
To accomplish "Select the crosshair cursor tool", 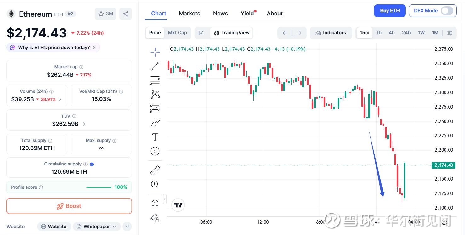I will click(155, 52).
